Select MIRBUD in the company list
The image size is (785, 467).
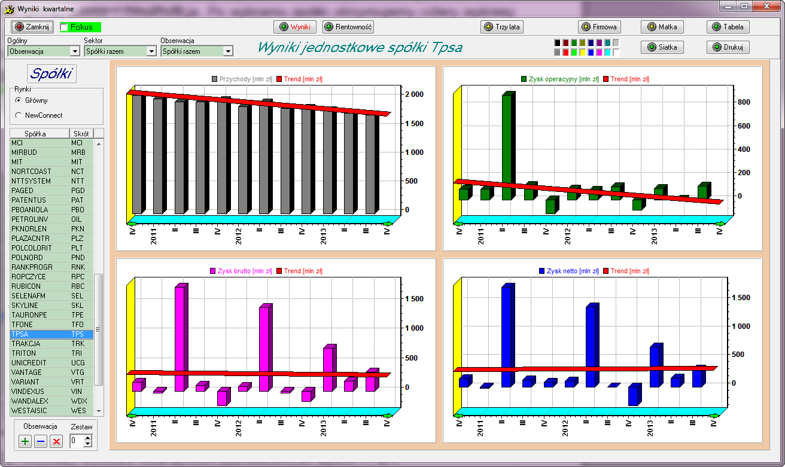[x=51, y=152]
